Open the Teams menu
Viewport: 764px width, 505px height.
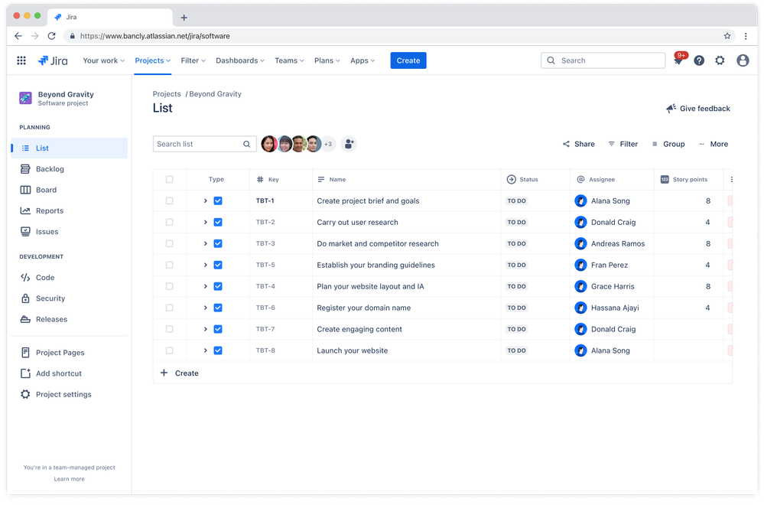[x=288, y=60]
